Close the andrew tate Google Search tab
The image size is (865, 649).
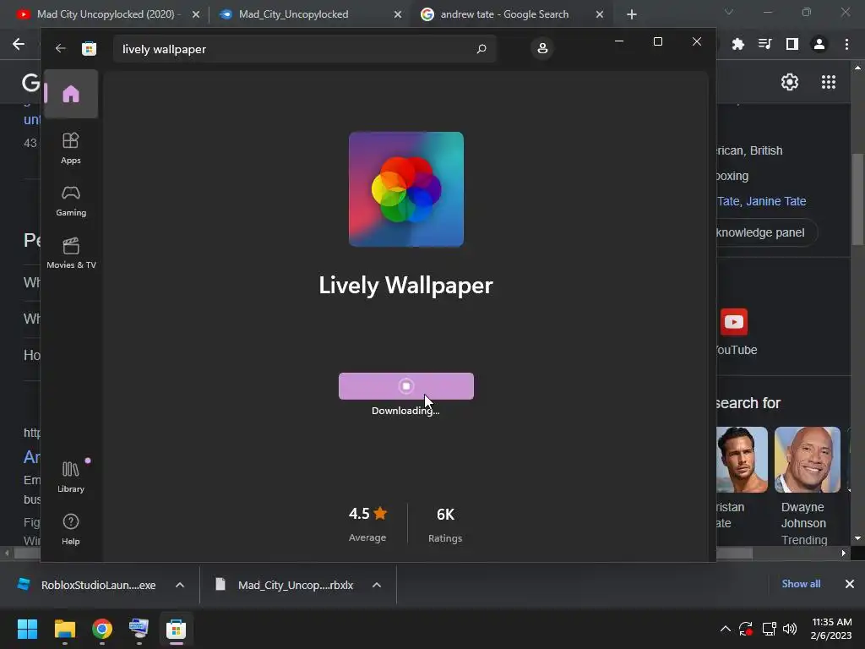tap(599, 15)
